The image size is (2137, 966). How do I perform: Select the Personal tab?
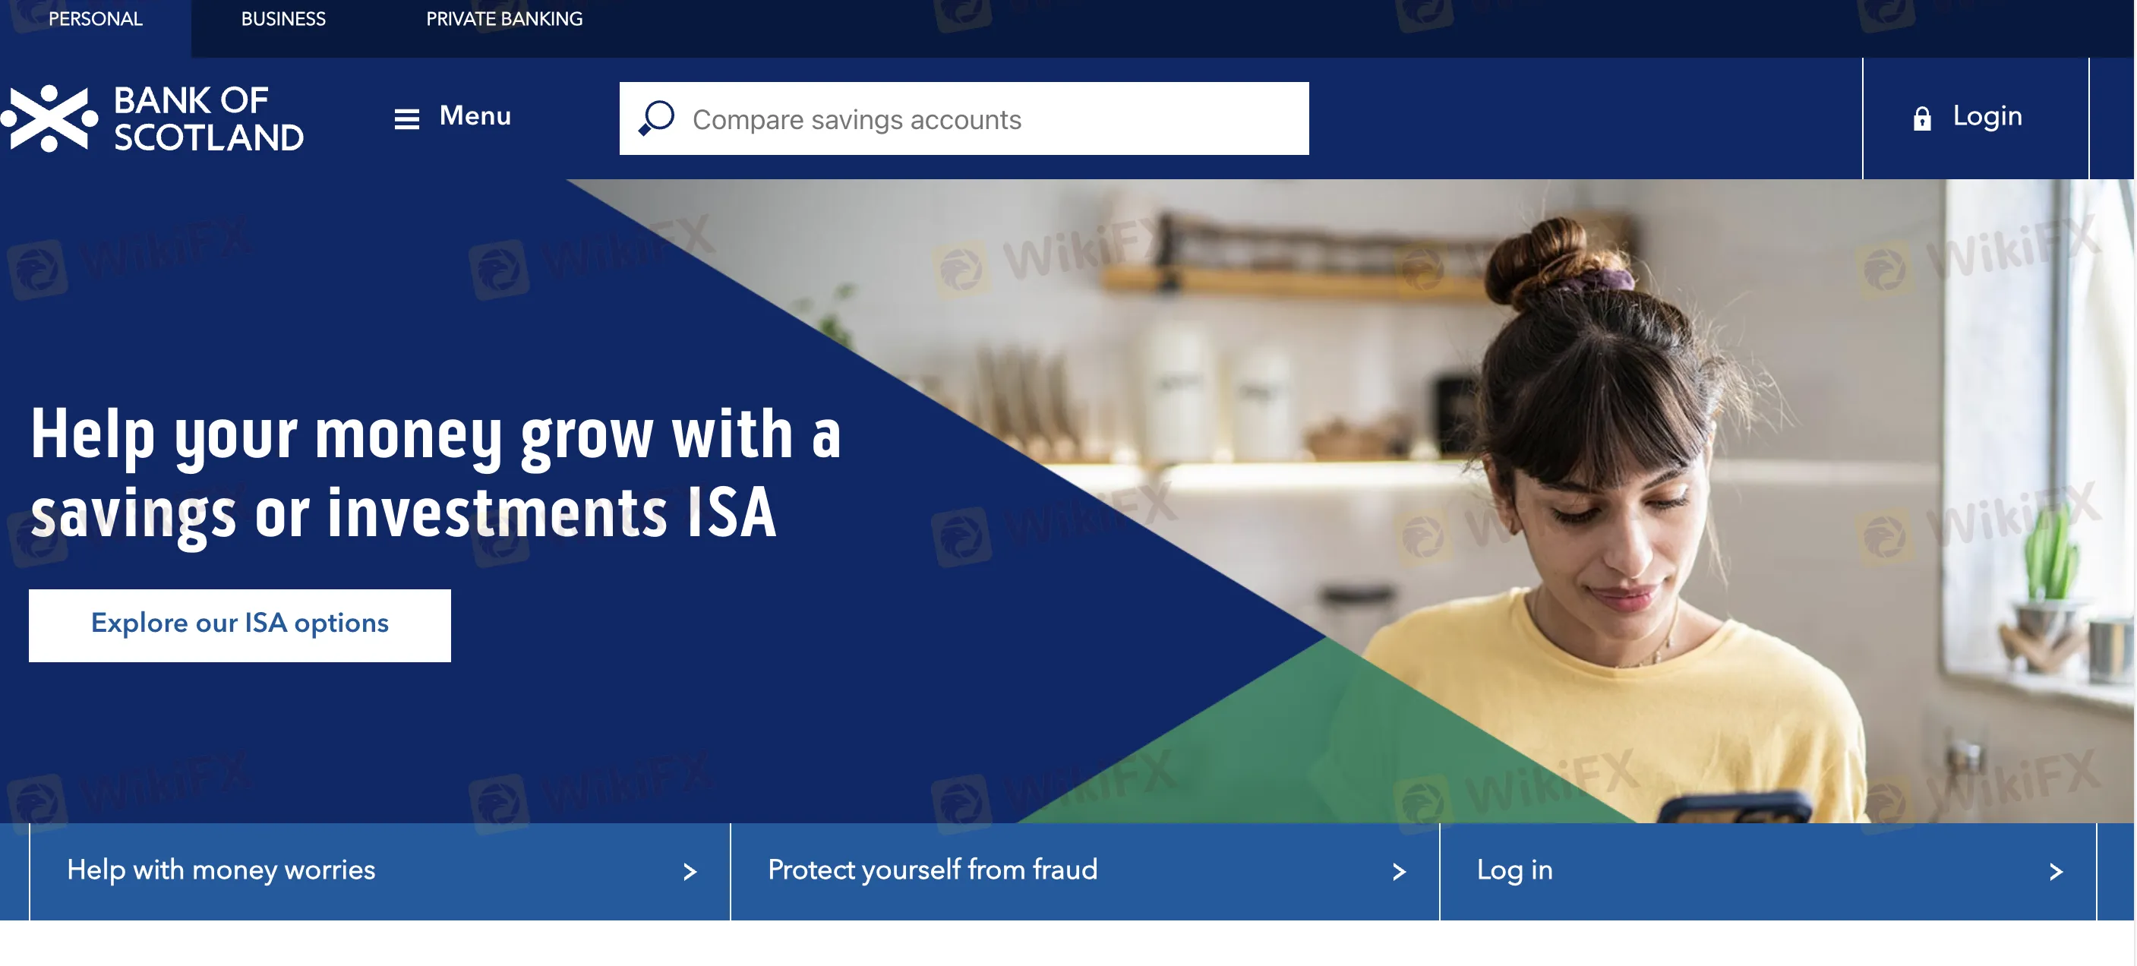point(96,19)
